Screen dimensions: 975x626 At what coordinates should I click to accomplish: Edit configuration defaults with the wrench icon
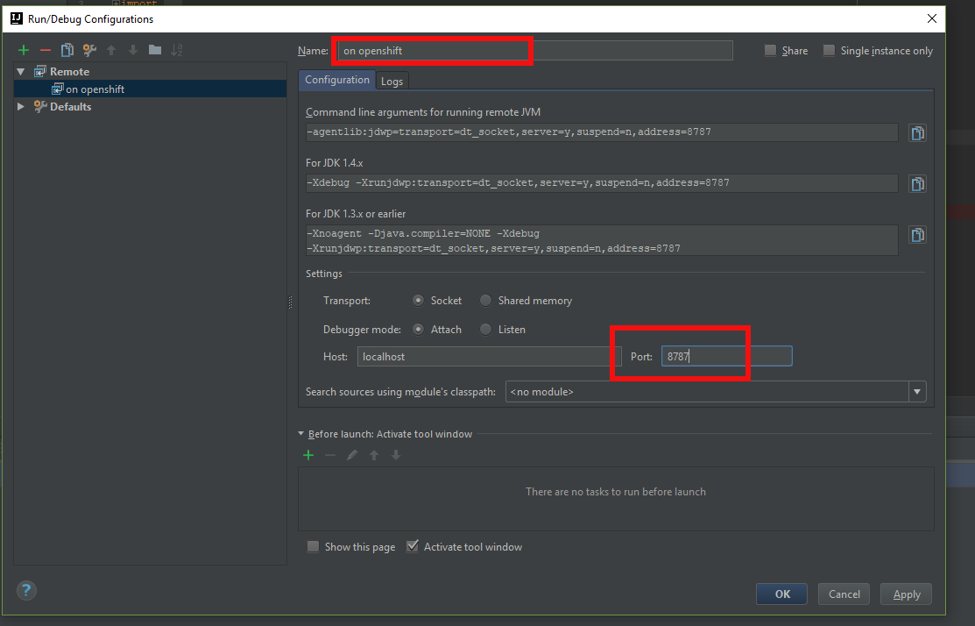(88, 50)
